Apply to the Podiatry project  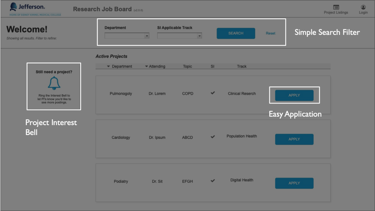pos(294,183)
